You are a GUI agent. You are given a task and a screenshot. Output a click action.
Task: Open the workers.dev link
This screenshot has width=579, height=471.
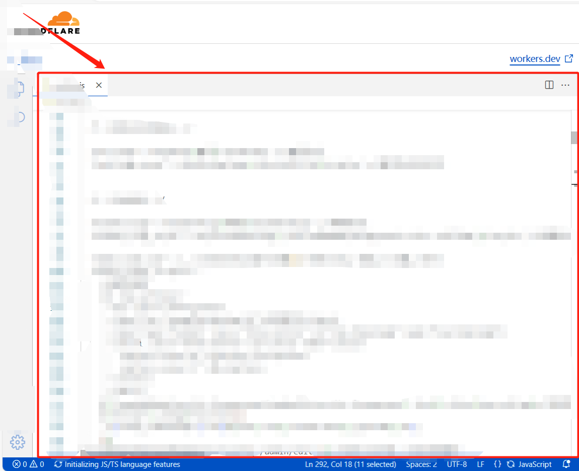point(535,59)
